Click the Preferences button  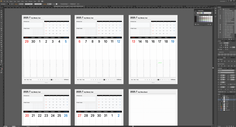click(x=73, y=4)
